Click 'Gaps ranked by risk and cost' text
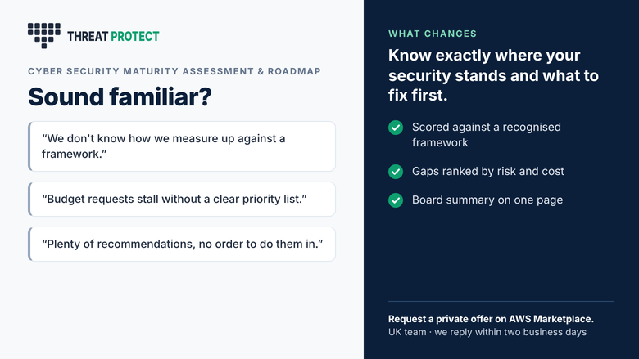Viewport: 639px width, 359px height. pyautogui.click(x=487, y=171)
